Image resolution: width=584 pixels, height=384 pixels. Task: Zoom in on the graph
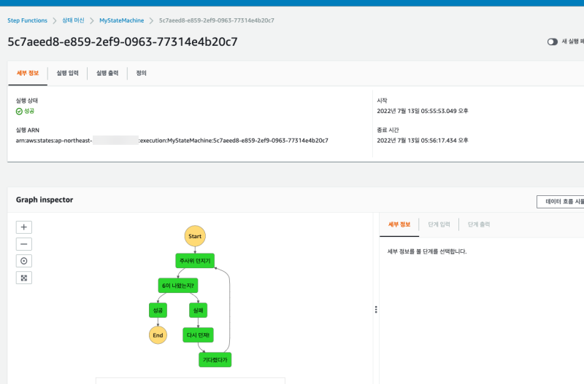25,227
